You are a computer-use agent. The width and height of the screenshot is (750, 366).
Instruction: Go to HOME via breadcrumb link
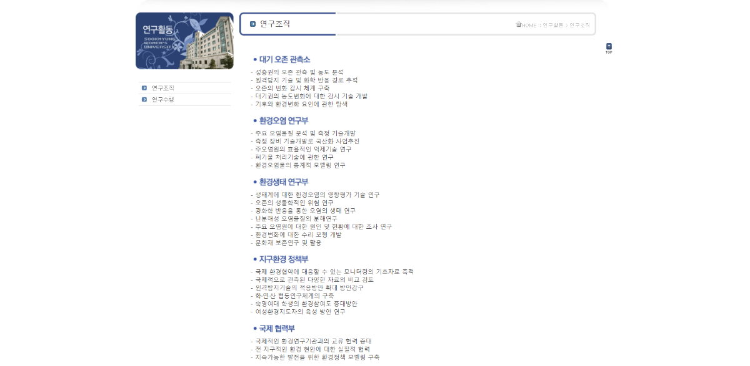tap(529, 26)
